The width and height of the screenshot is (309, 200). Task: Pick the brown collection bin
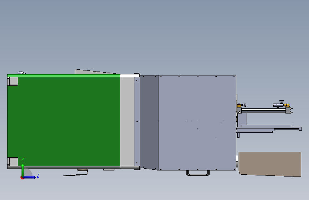[269, 164]
